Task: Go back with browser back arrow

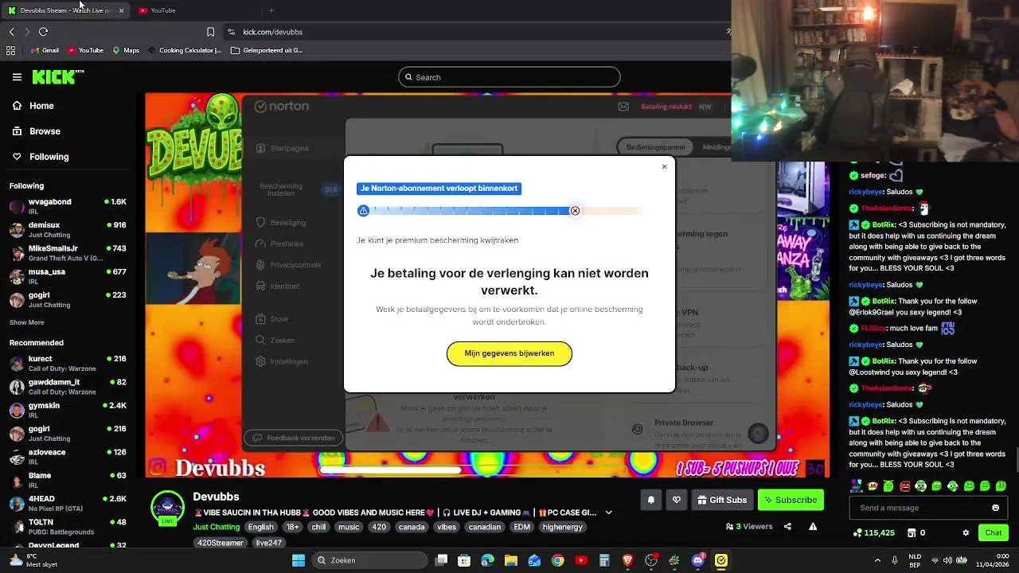Action: pyautogui.click(x=11, y=32)
